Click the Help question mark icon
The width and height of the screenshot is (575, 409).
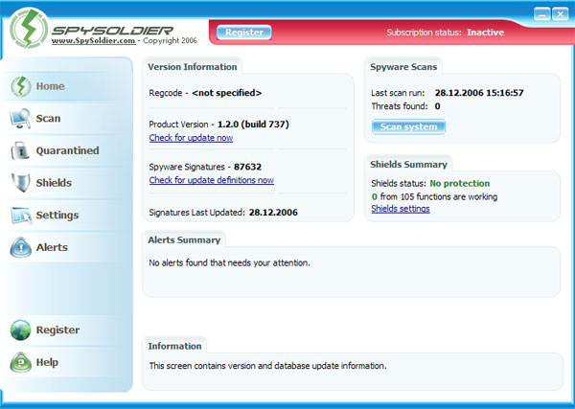[21, 362]
